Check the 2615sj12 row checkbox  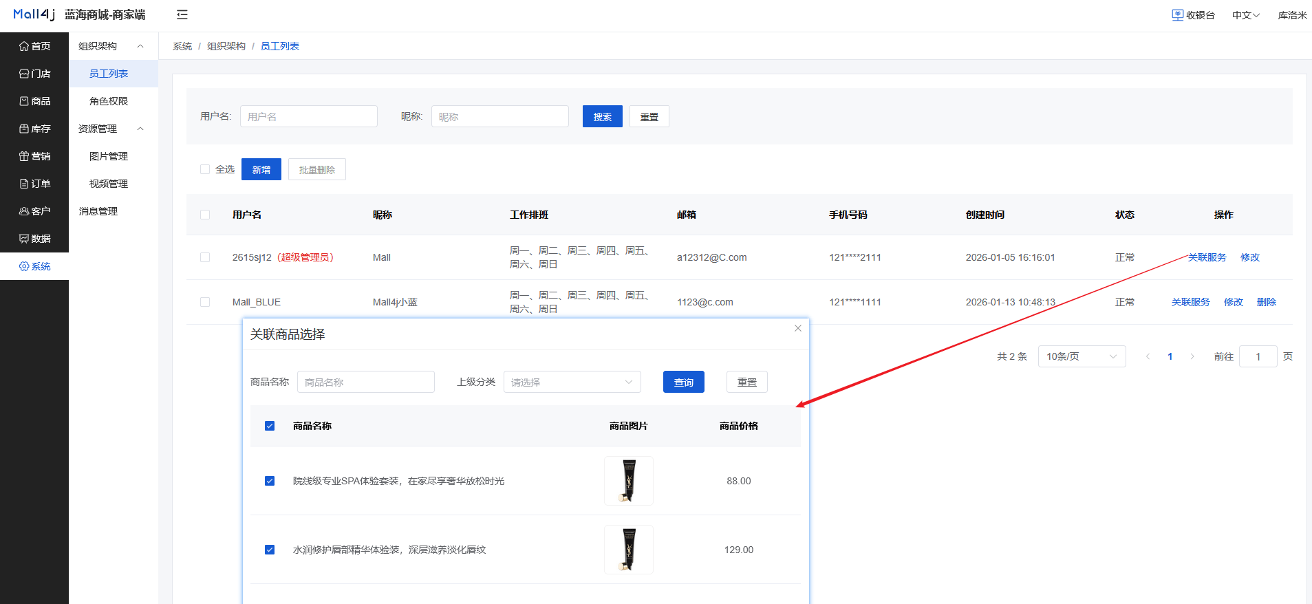pos(205,257)
